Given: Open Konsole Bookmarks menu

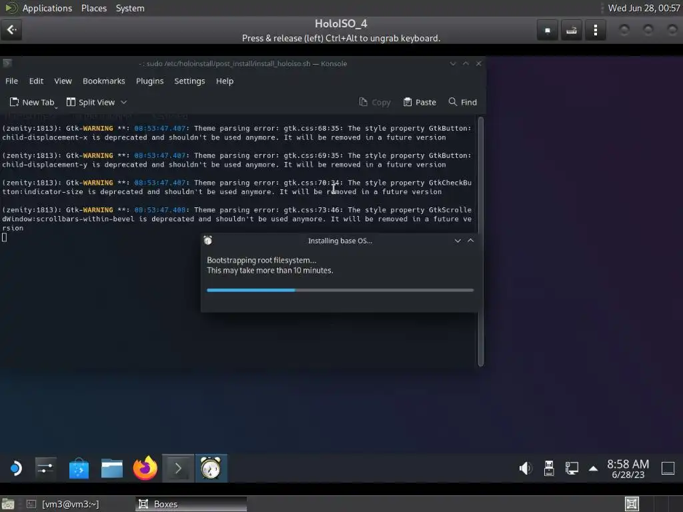Looking at the screenshot, I should tap(103, 81).
